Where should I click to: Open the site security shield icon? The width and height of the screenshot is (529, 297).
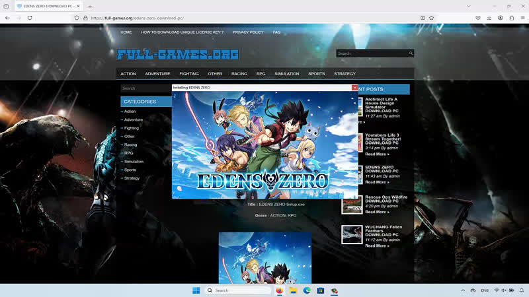click(77, 18)
